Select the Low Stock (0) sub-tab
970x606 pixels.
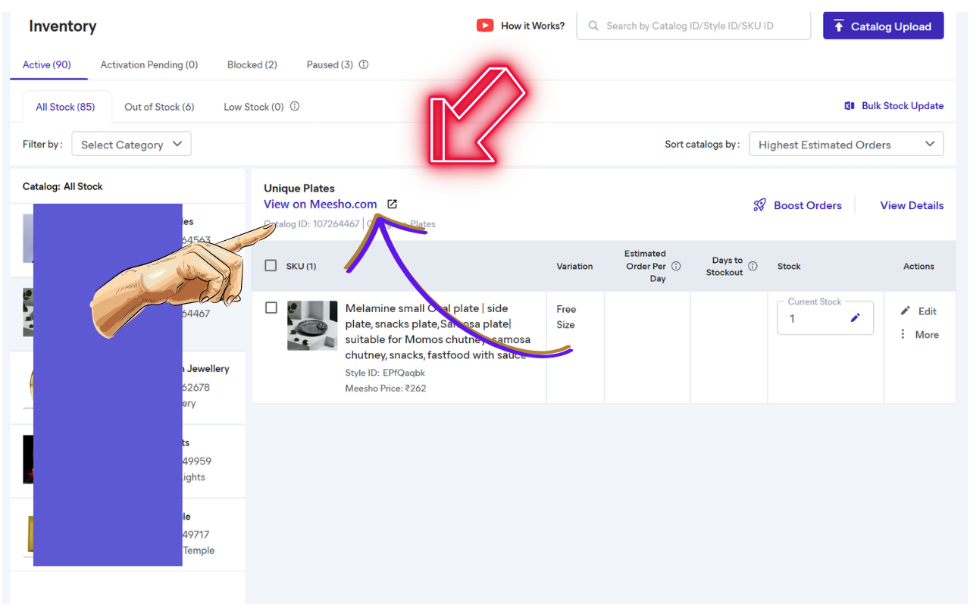(x=254, y=107)
